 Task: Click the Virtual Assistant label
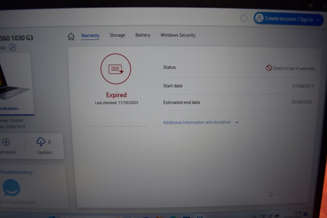[18, 202]
